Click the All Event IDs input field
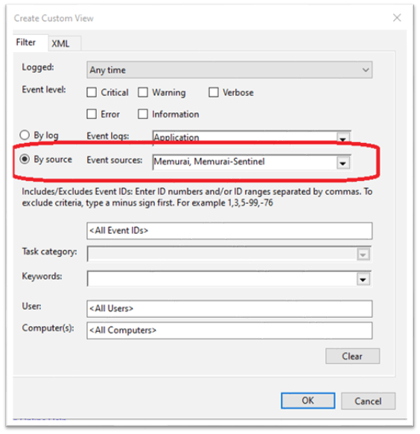 click(229, 231)
